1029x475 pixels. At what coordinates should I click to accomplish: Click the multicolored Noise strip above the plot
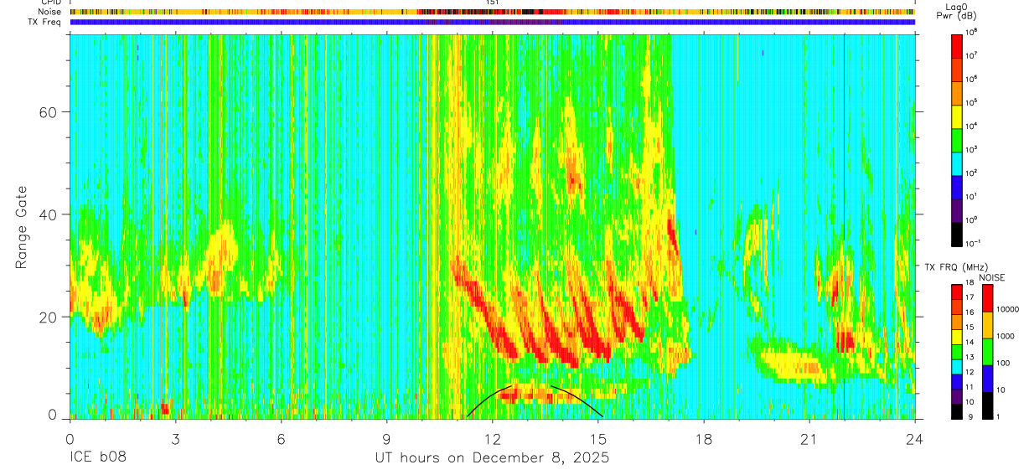492,12
